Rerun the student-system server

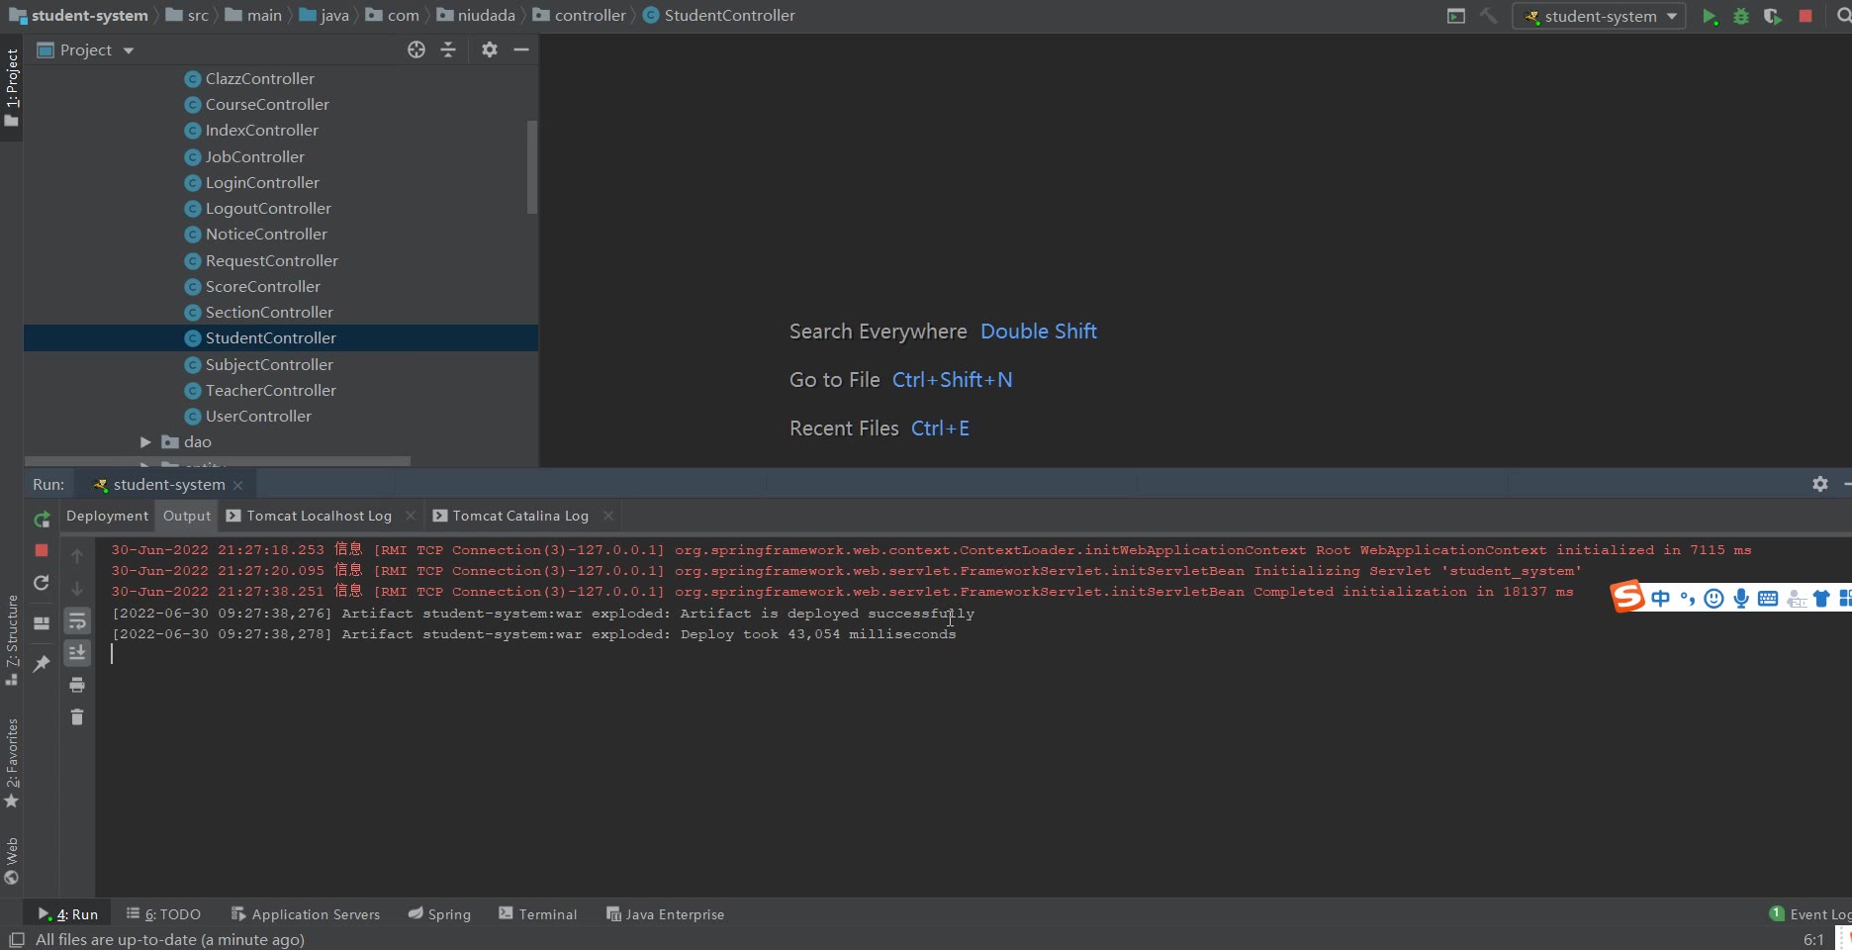click(42, 520)
